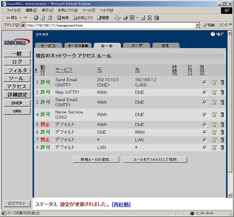The width and height of the screenshot is (234, 217).
Task: Delete rule 8 with trash icon
Action: click(222, 148)
